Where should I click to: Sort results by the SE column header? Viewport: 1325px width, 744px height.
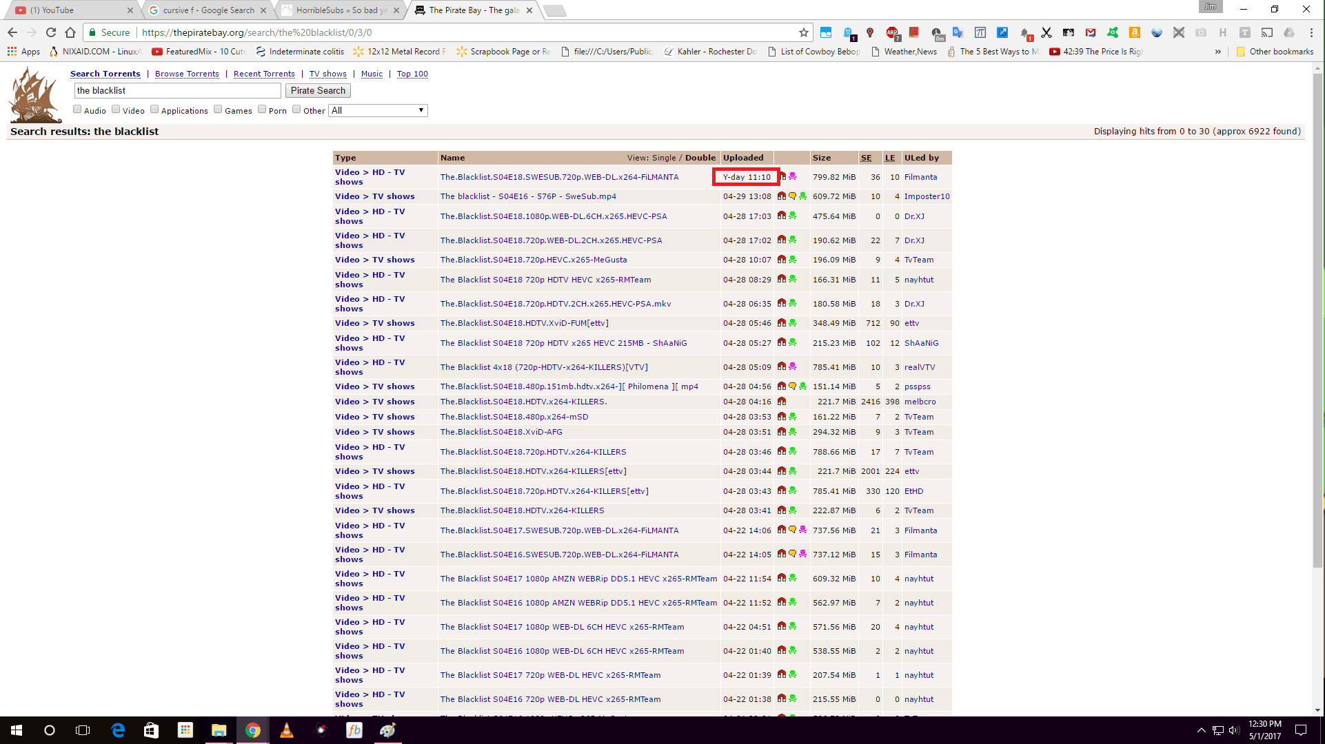pos(867,158)
